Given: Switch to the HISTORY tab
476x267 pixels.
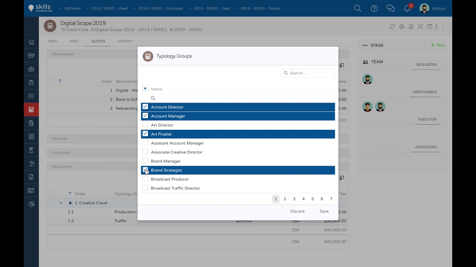Looking at the screenshot, I should click(125, 41).
